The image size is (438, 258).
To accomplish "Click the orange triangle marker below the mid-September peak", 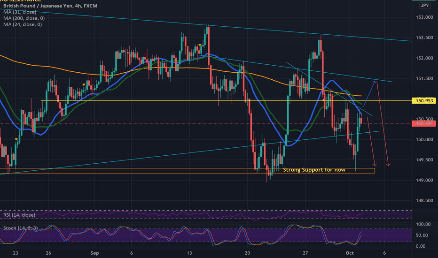I will (200, 45).
